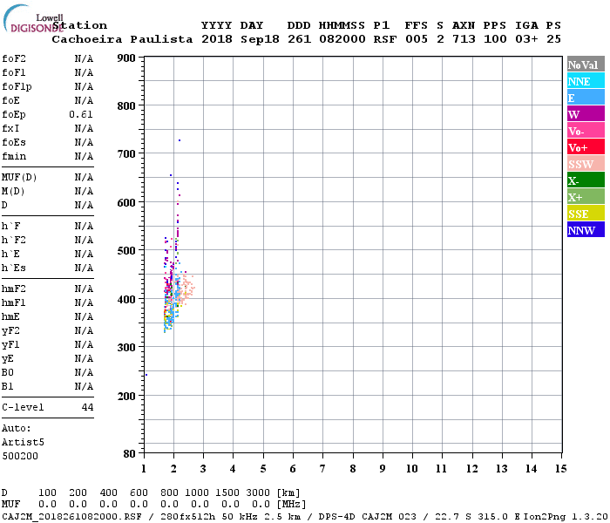Select the Vo- pink legend swatch
The height and width of the screenshot is (523, 610).
[x=586, y=131]
